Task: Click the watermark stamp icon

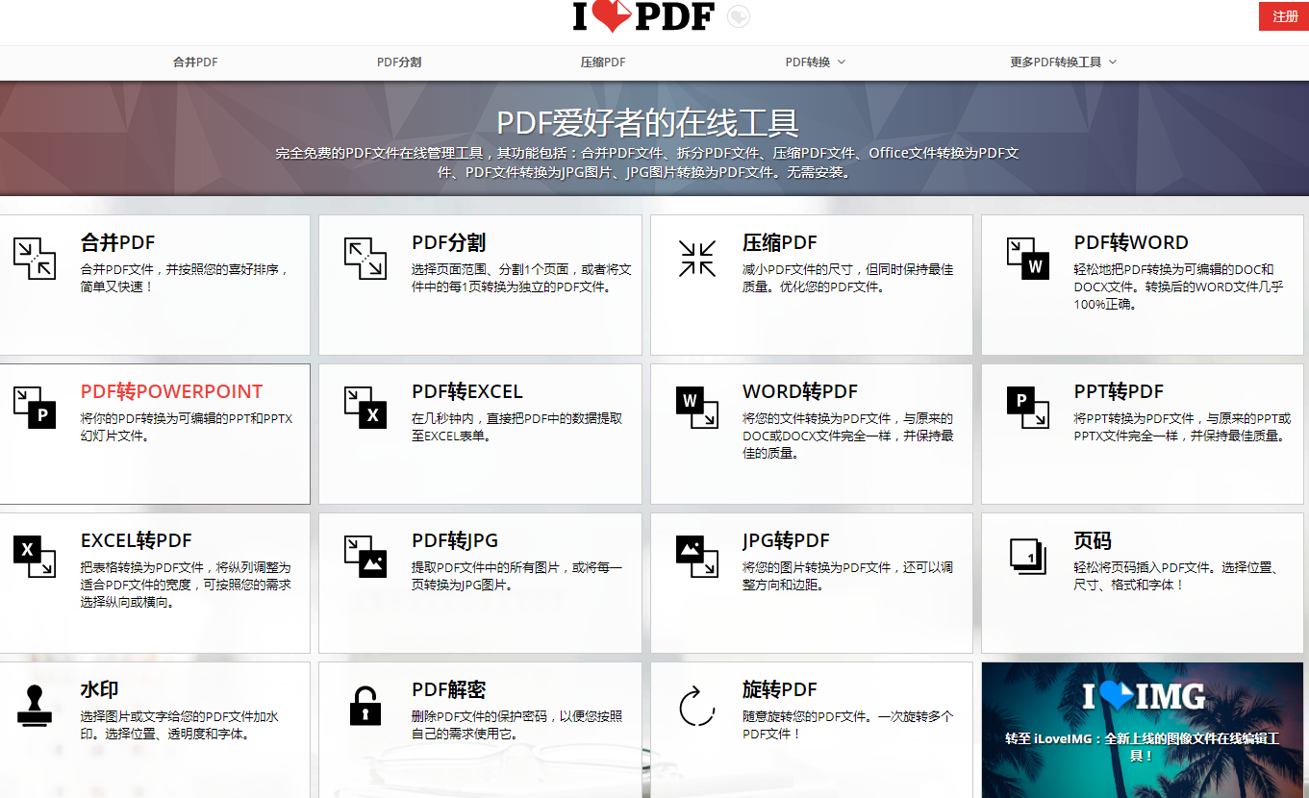Action: click(35, 706)
